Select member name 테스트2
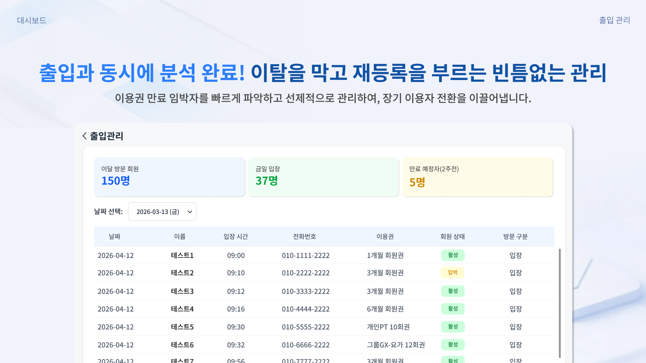Viewport: 646px width, 363px height. click(182, 273)
